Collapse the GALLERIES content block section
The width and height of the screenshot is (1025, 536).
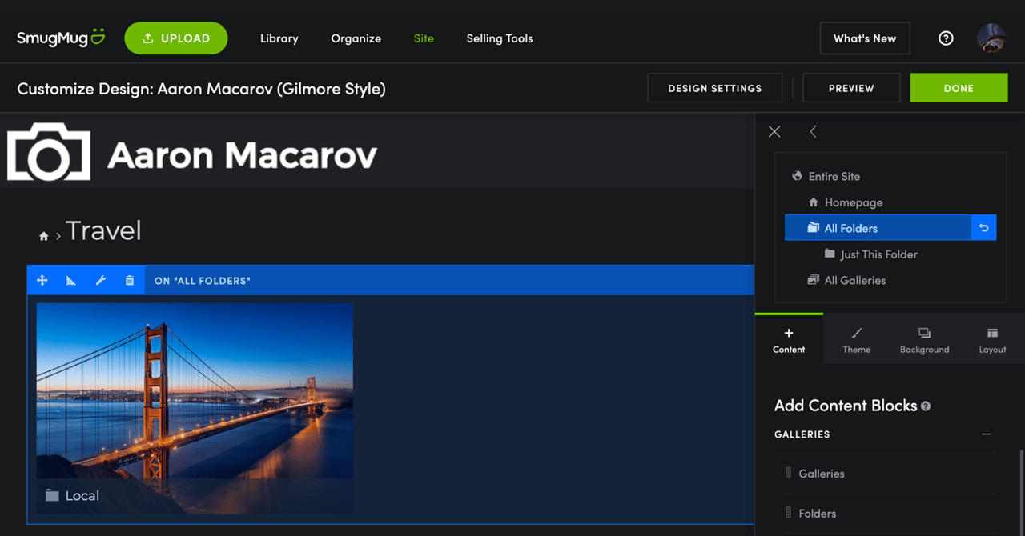(x=987, y=434)
